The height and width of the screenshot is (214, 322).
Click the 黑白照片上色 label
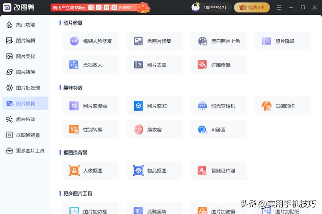pos(225,41)
